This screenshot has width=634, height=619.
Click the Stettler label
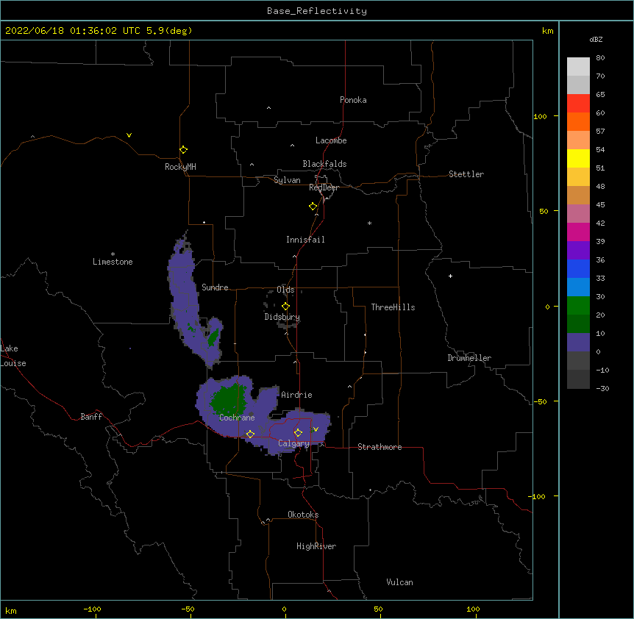[466, 174]
